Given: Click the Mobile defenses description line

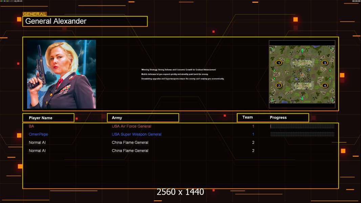Looking at the screenshot, I should 175,74.
